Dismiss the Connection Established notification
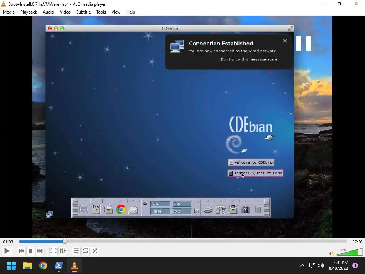Viewport: 365px width, 274px height. (x=285, y=41)
